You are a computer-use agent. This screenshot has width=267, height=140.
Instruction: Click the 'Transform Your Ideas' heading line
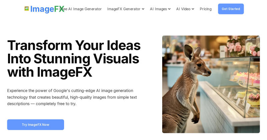(x=74, y=45)
